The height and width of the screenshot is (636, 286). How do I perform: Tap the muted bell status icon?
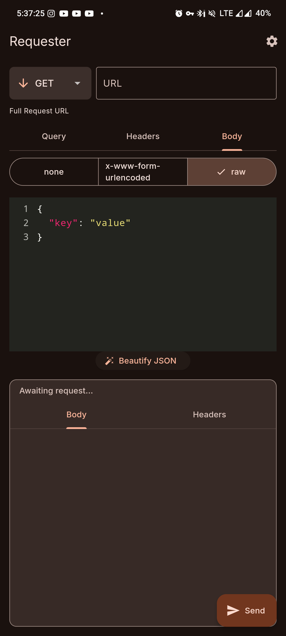tap(212, 13)
